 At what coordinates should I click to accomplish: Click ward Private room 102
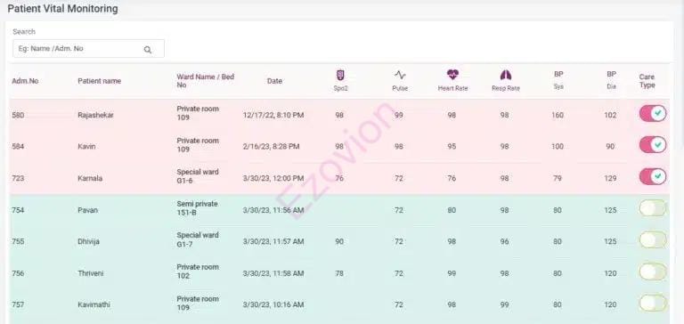click(x=198, y=271)
